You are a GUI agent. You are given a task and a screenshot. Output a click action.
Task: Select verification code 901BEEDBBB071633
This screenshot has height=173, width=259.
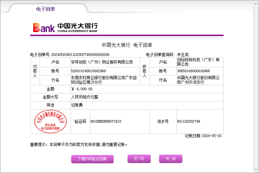tap(106, 121)
